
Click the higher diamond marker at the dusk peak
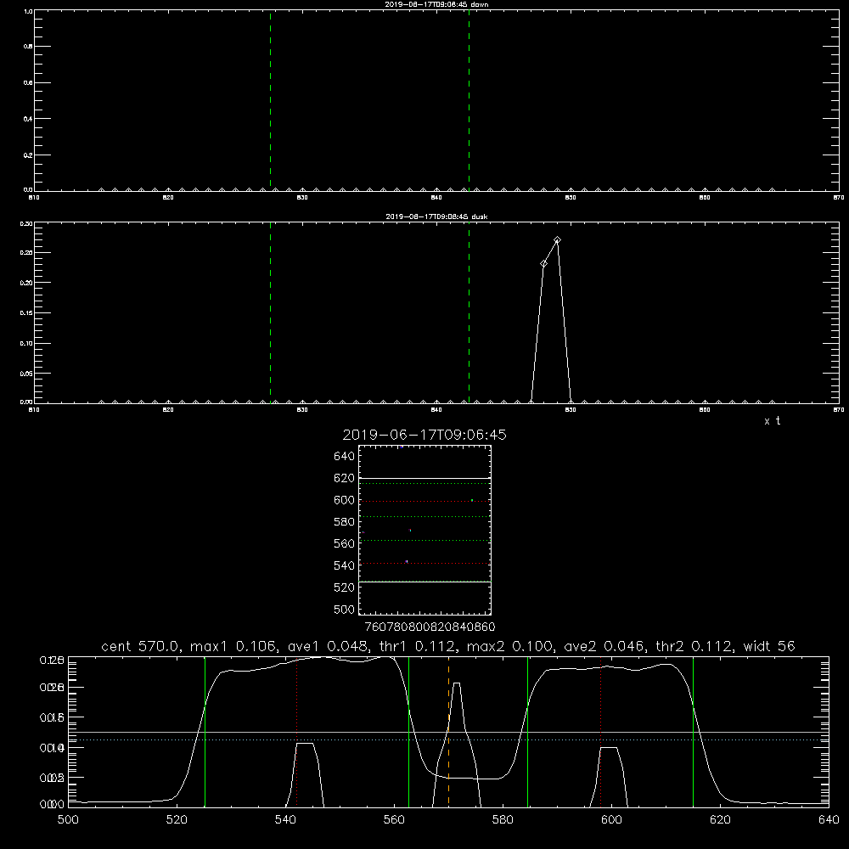coord(557,240)
